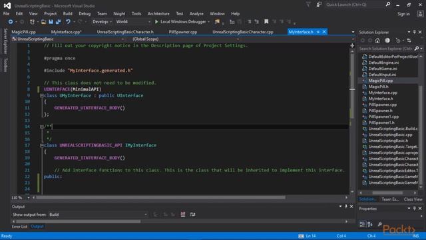Click Property Pages wrench icon in Properties

pyautogui.click(x=380, y=224)
